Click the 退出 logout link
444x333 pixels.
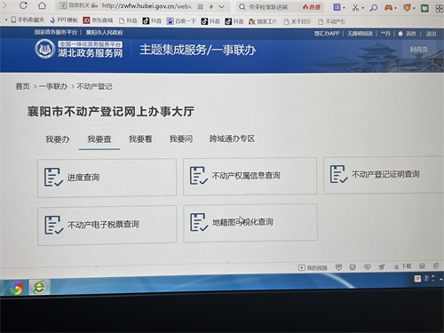[431, 34]
